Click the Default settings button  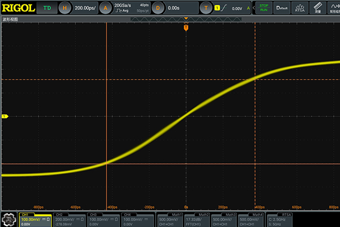tap(282, 8)
